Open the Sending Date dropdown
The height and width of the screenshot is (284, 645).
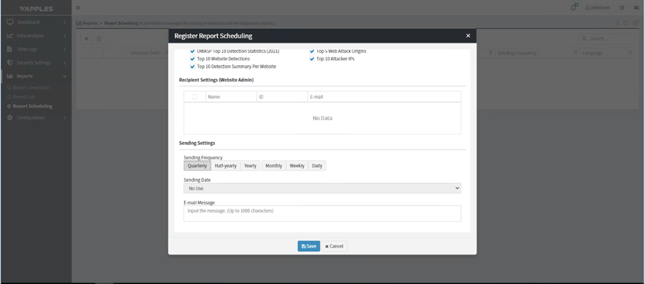pyautogui.click(x=321, y=188)
